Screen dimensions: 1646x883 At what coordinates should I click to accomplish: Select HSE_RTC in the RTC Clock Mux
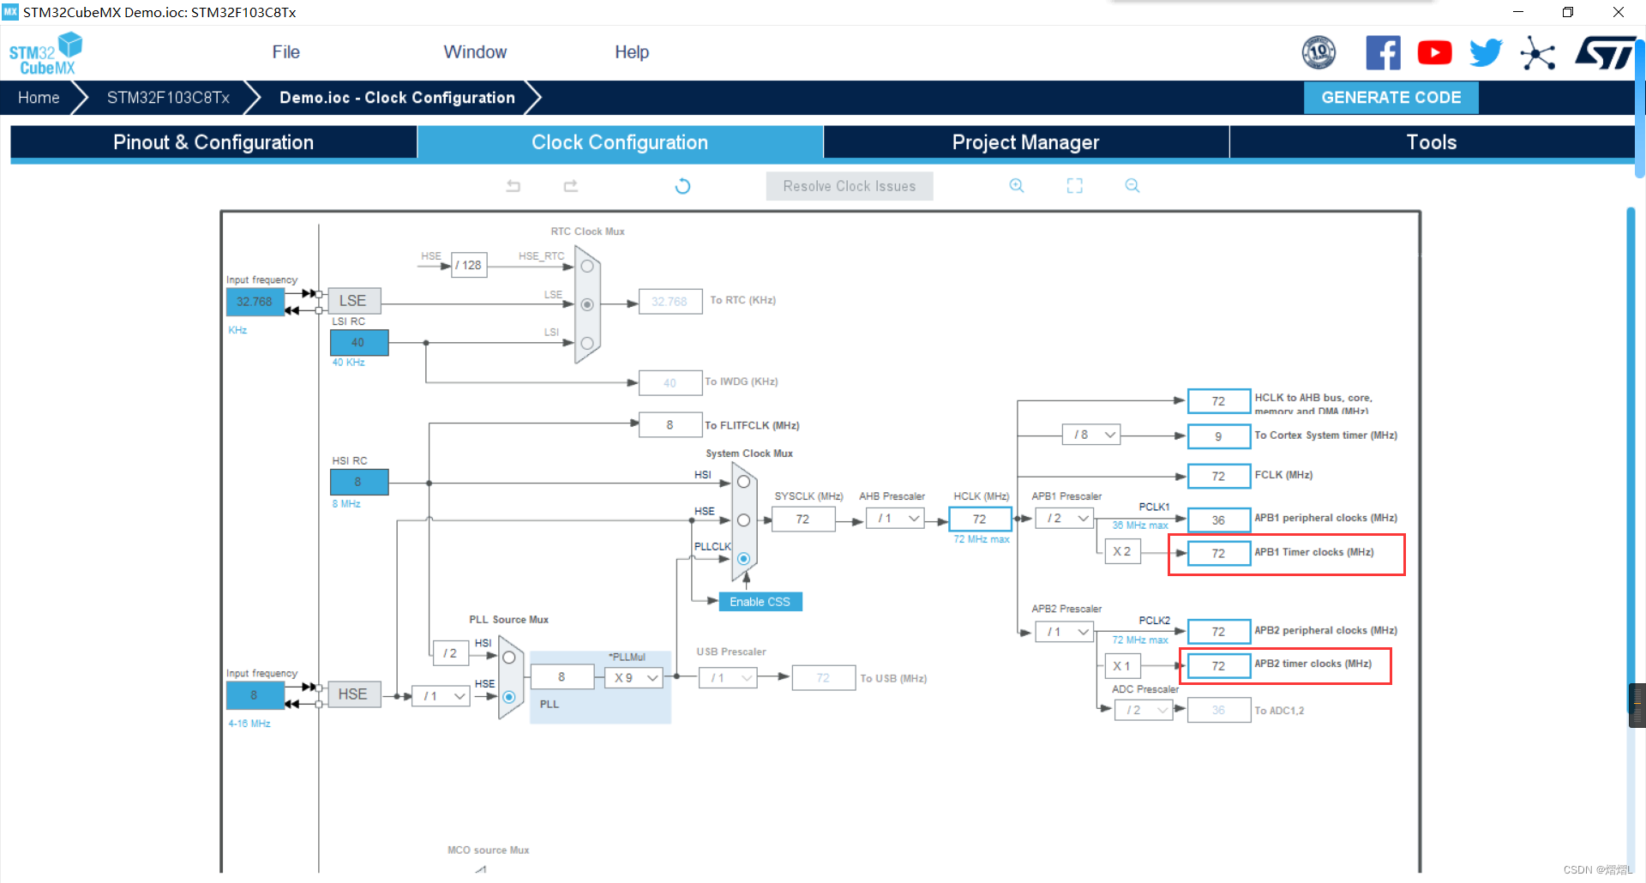coord(587,266)
